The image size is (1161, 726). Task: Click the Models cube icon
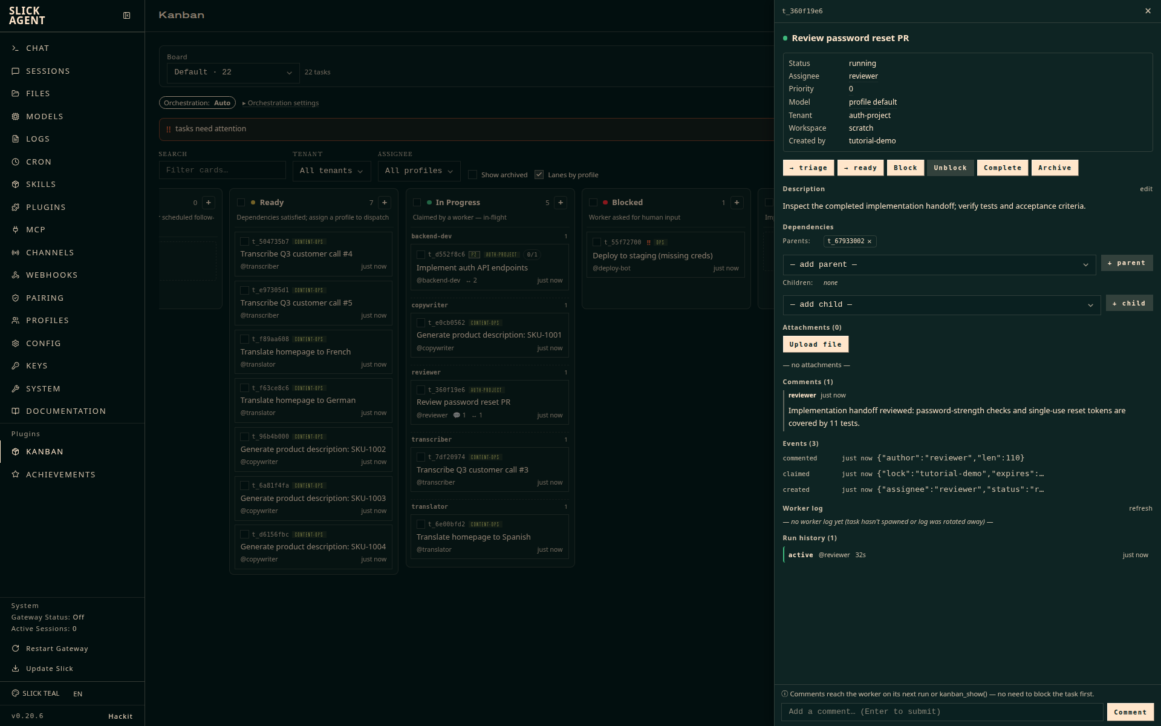click(x=16, y=117)
